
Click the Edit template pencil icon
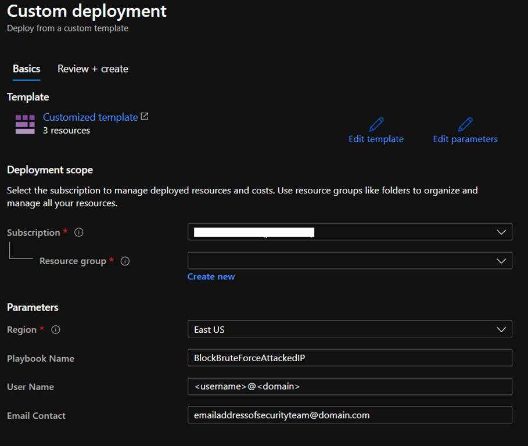(376, 124)
